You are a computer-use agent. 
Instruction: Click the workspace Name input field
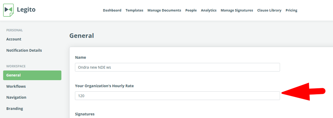(177, 67)
